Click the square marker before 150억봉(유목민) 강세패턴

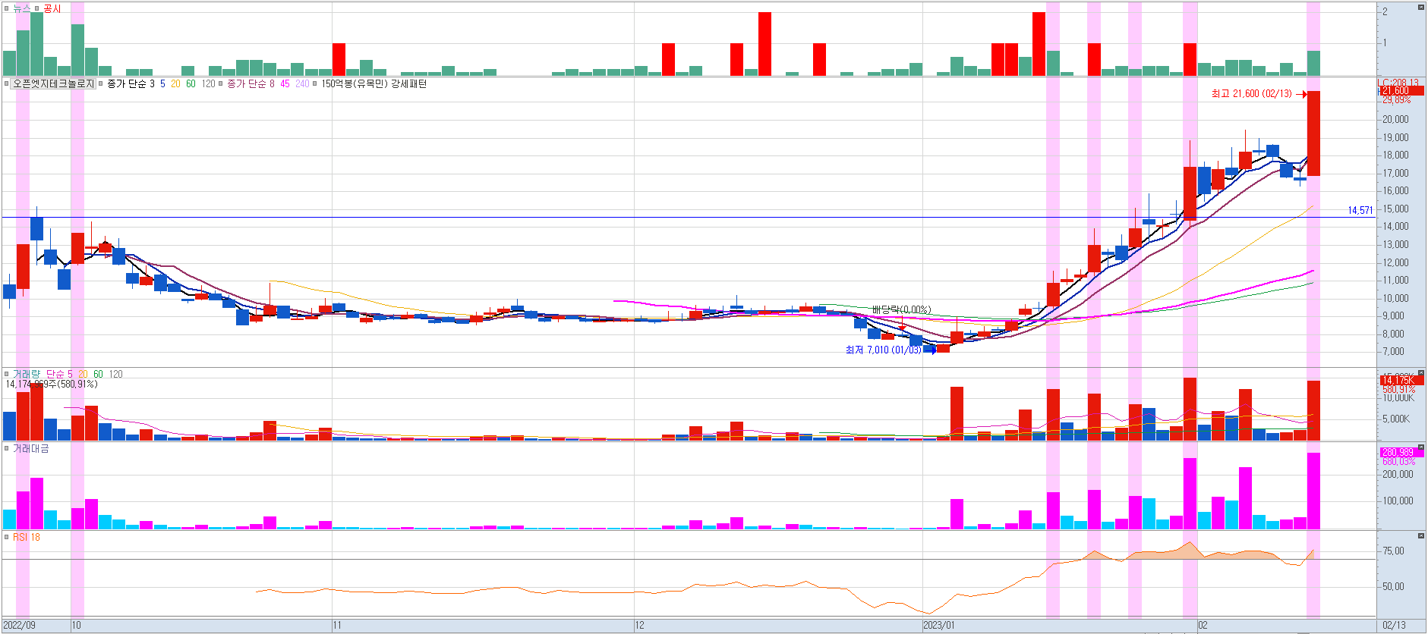pos(316,83)
